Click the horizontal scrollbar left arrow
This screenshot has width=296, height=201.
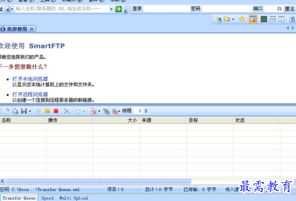click(x=2, y=181)
